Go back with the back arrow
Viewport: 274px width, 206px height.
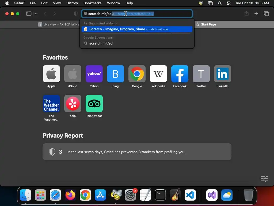coord(45,14)
